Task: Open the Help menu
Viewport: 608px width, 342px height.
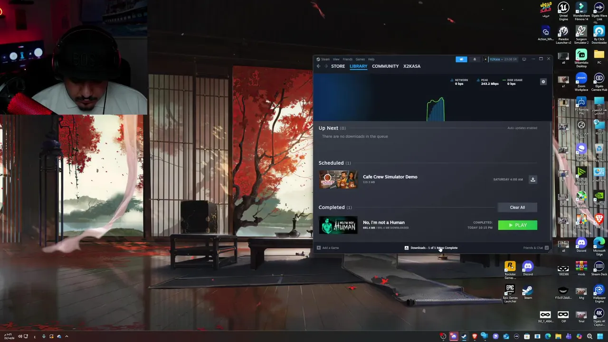Action: pyautogui.click(x=371, y=59)
